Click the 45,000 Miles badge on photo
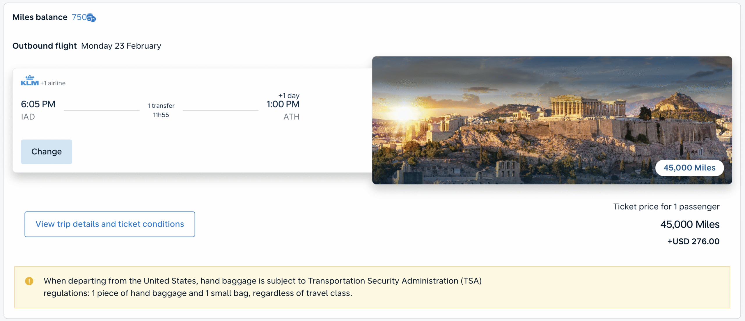The width and height of the screenshot is (745, 321). 689,168
